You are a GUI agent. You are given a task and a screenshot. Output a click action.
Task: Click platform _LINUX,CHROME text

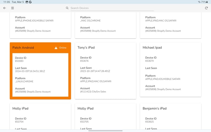24,81
